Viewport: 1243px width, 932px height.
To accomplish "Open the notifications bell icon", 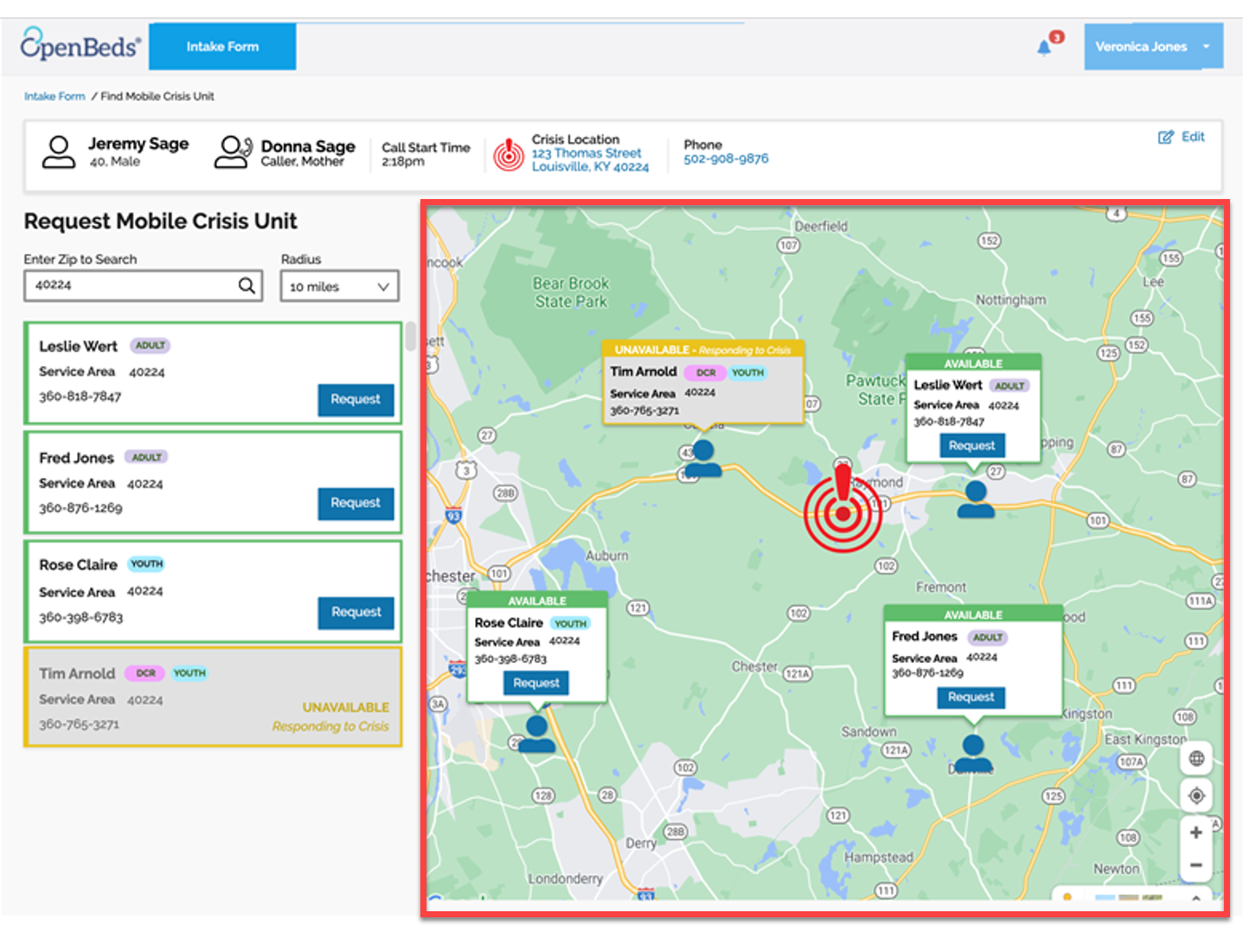I will (1044, 48).
